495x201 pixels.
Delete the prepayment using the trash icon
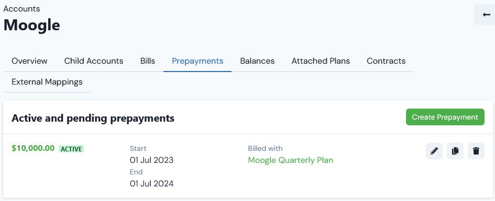click(x=476, y=151)
